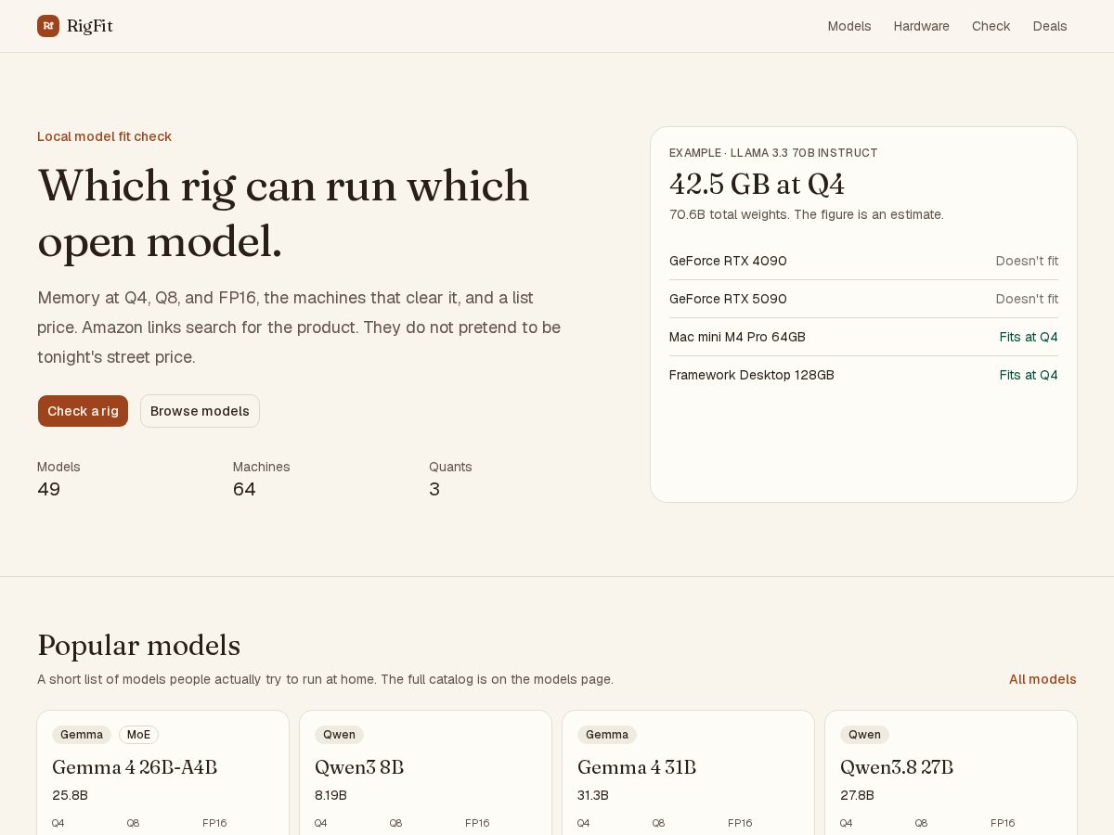Click the Machines count 64

pos(244,489)
